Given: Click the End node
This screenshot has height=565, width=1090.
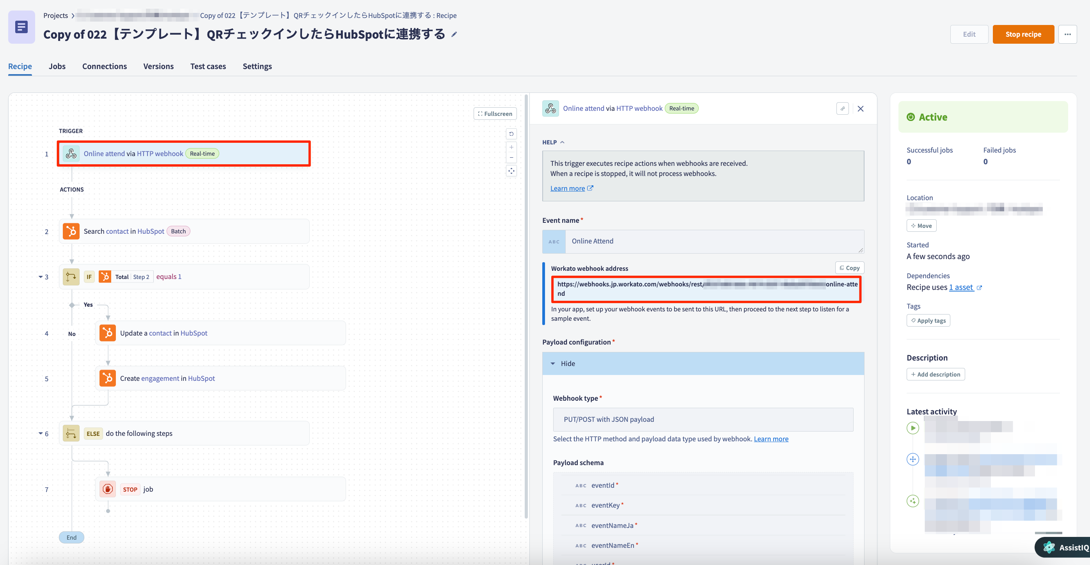Looking at the screenshot, I should tap(71, 538).
